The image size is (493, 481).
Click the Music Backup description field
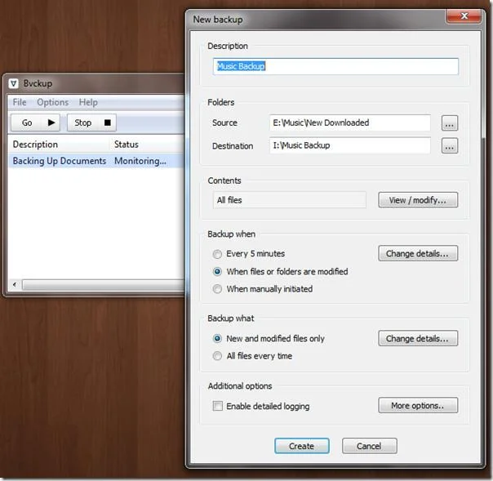[335, 66]
